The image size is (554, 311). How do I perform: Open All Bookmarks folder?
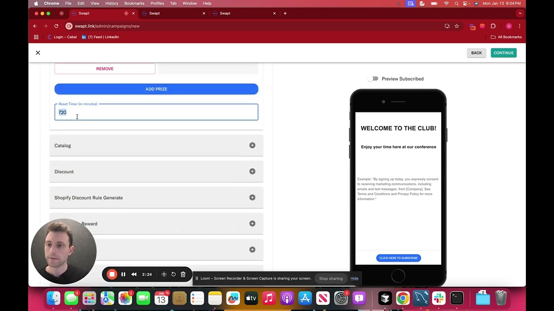coord(506,37)
